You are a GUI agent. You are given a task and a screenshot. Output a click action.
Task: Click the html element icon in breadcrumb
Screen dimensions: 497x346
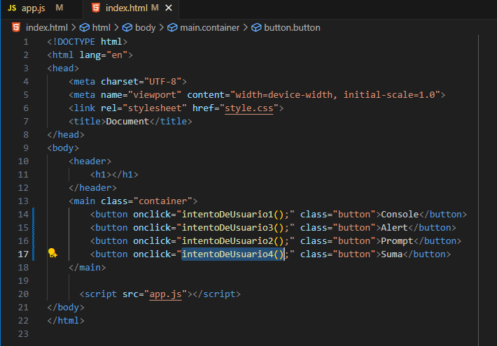[85, 28]
